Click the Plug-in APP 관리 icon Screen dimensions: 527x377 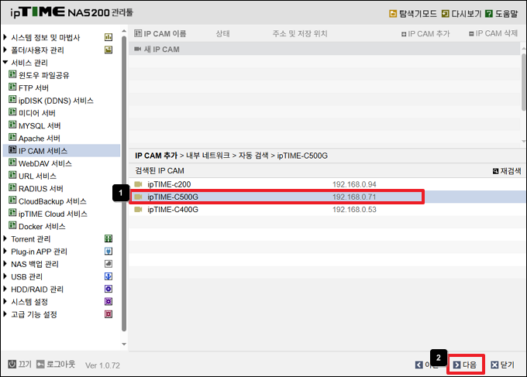(x=108, y=252)
